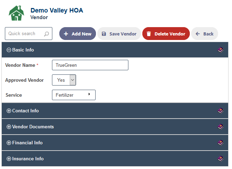
Task: Click the Back button
Action: click(x=204, y=34)
